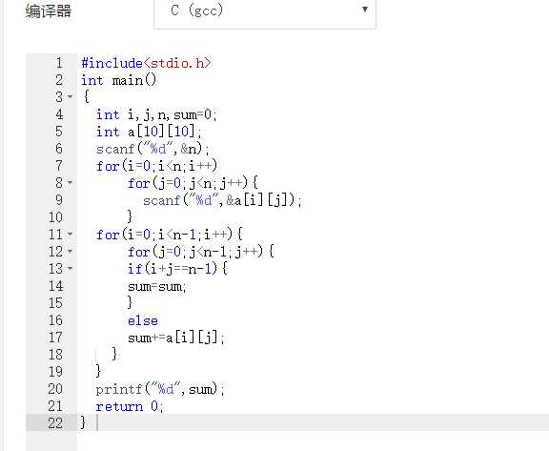Click the int a[10][10]; declaration
The width and height of the screenshot is (549, 451).
pyautogui.click(x=149, y=132)
